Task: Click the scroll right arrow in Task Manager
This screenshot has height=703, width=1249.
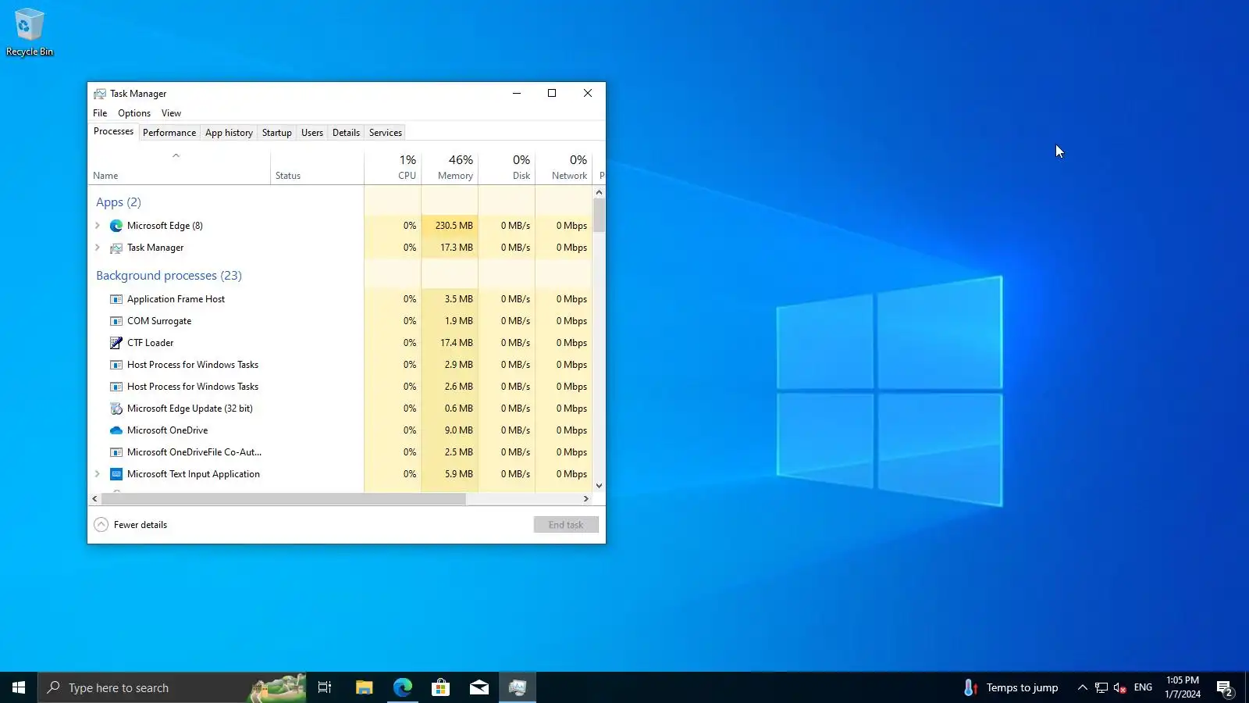Action: (x=586, y=498)
